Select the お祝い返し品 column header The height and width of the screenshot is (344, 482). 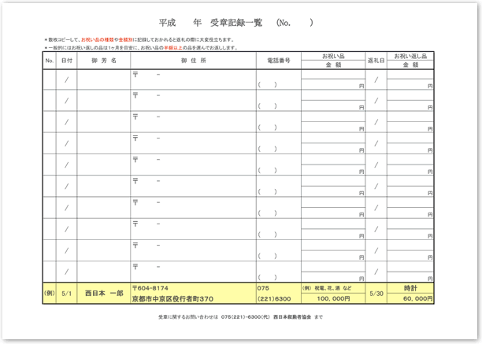pyautogui.click(x=410, y=56)
